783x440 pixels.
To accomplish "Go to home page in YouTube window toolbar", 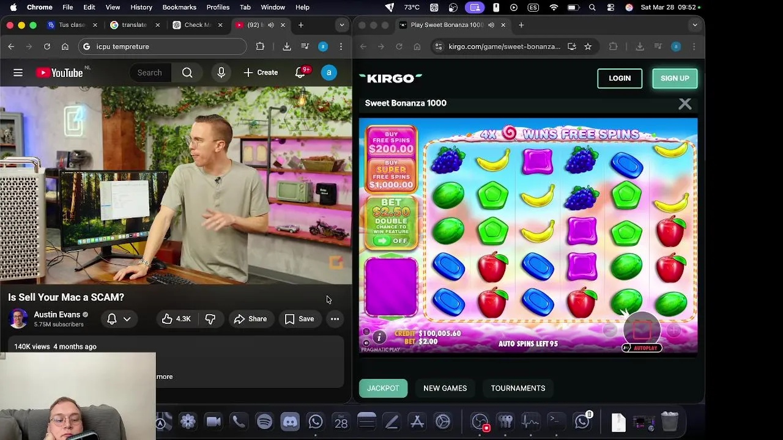I will pyautogui.click(x=65, y=46).
